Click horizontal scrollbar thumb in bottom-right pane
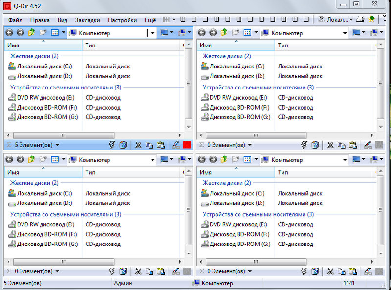This screenshot has width=391, height=290. tap(256, 262)
